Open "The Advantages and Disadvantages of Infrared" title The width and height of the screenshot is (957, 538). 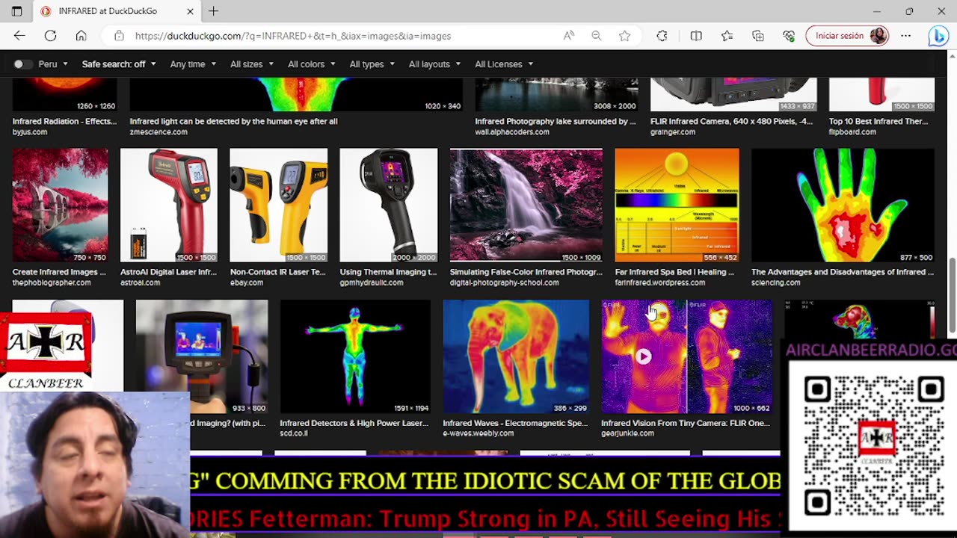coord(843,272)
